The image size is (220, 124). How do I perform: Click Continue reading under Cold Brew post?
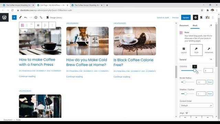(x=75, y=76)
